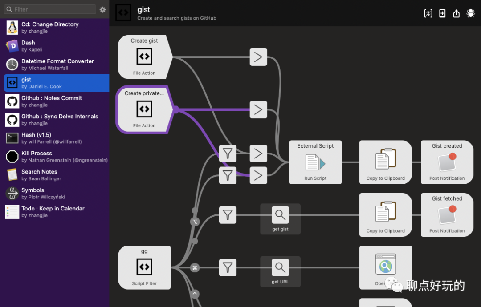481x307 pixels.
Task: Select the filter node left of get URL
Action: click(x=228, y=267)
